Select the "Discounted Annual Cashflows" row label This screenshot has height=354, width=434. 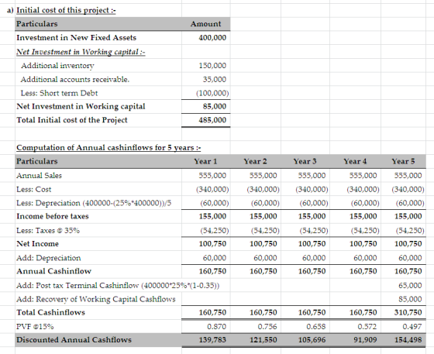(x=74, y=340)
